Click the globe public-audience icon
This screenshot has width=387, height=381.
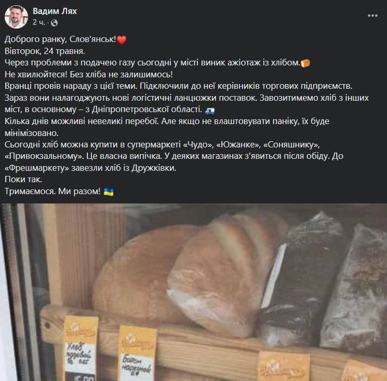click(55, 23)
